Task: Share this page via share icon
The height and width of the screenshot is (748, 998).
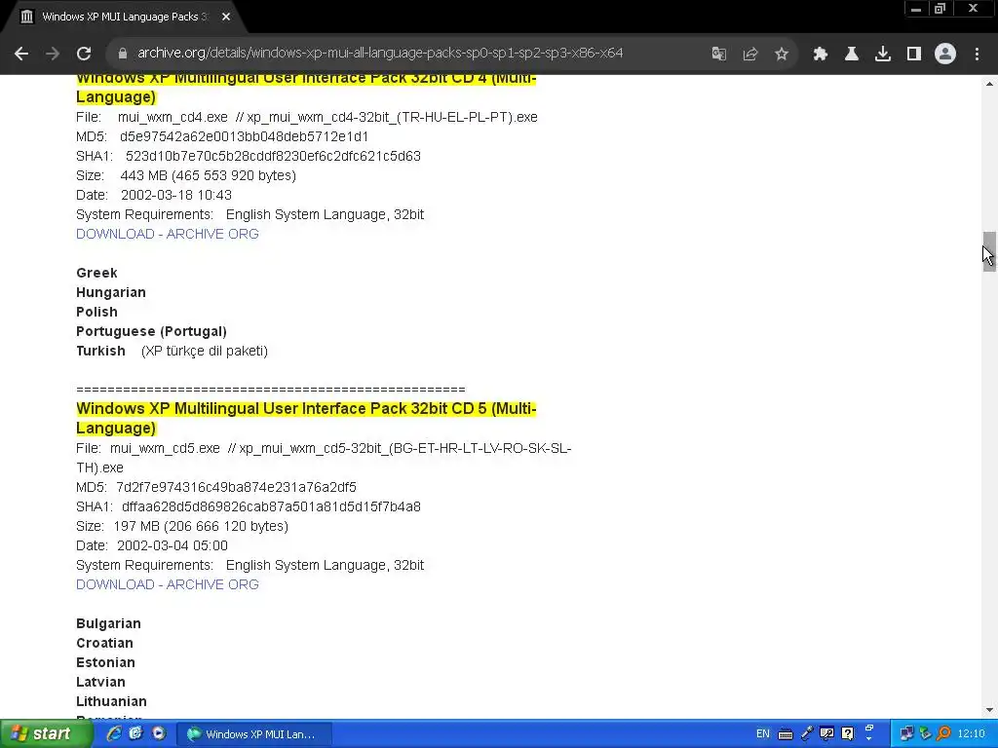Action: [750, 54]
